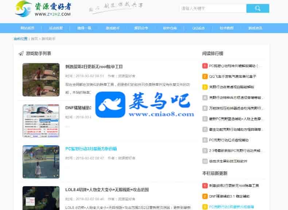Click the blue bird watermark logo
The height and width of the screenshot is (210, 288).
point(110,103)
